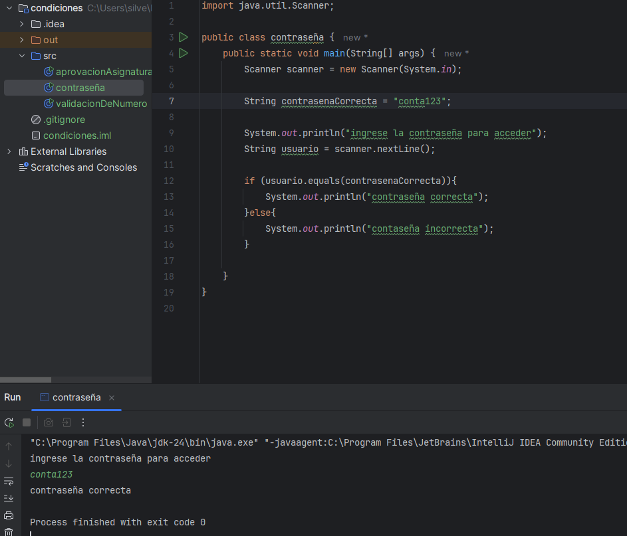Rerun the contraseña program in Run panel
Viewport: 627px width, 536px height.
pos(9,422)
